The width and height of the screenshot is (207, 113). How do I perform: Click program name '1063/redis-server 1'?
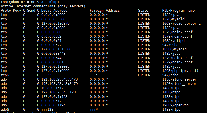pyautogui.click(x=181, y=24)
